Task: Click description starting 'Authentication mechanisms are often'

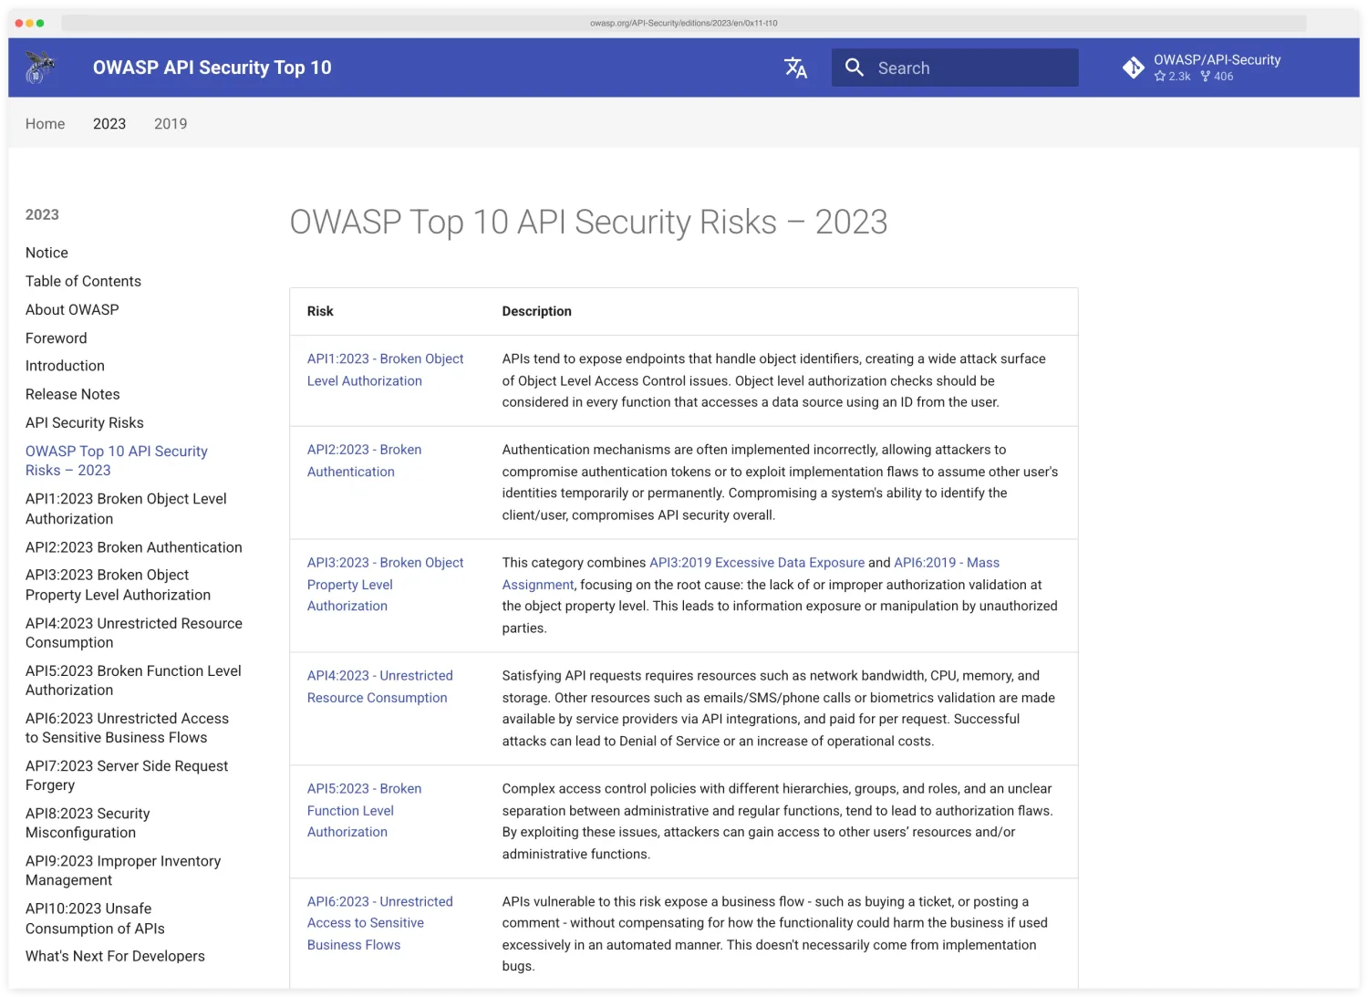Action: click(780, 482)
